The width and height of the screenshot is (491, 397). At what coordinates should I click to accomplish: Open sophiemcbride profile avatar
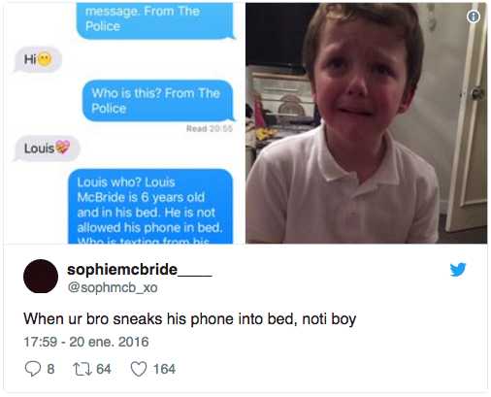pos(41,277)
